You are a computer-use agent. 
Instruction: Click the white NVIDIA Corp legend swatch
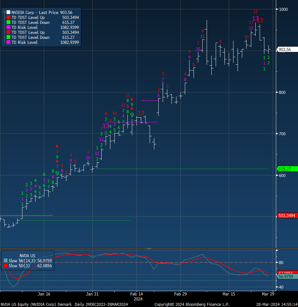pos(8,13)
